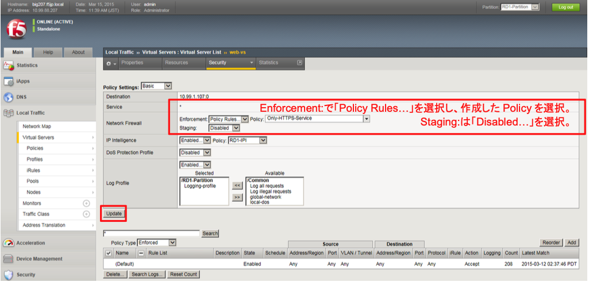Open Policy Settings Basic dropdown
This screenshot has width=589, height=282.
click(157, 86)
